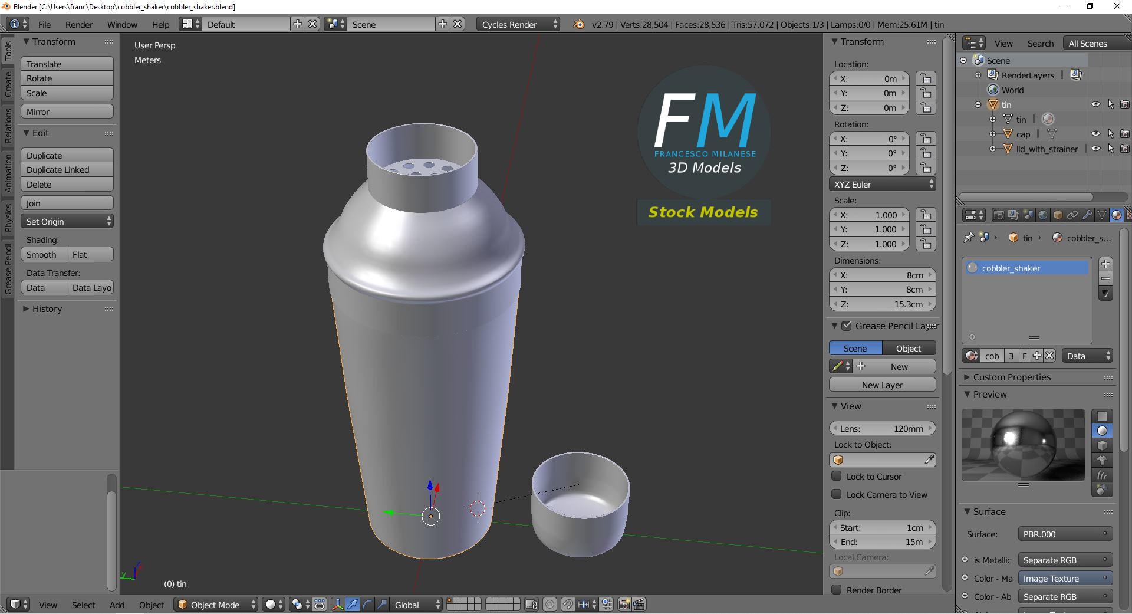Toggle renderability camera for lid_with_strainer
Image resolution: width=1132 pixels, height=614 pixels.
[1125, 149]
